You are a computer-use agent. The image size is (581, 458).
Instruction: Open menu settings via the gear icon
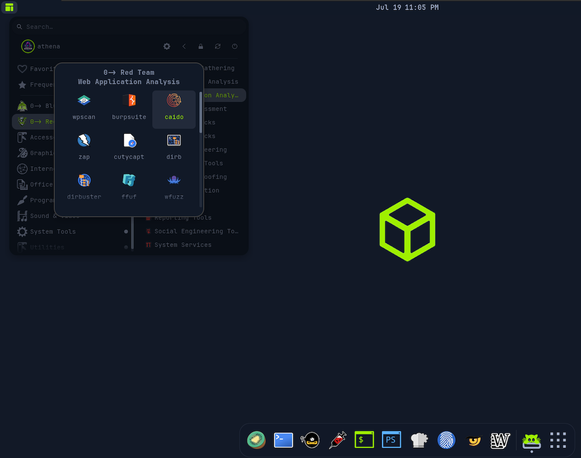coord(167,46)
